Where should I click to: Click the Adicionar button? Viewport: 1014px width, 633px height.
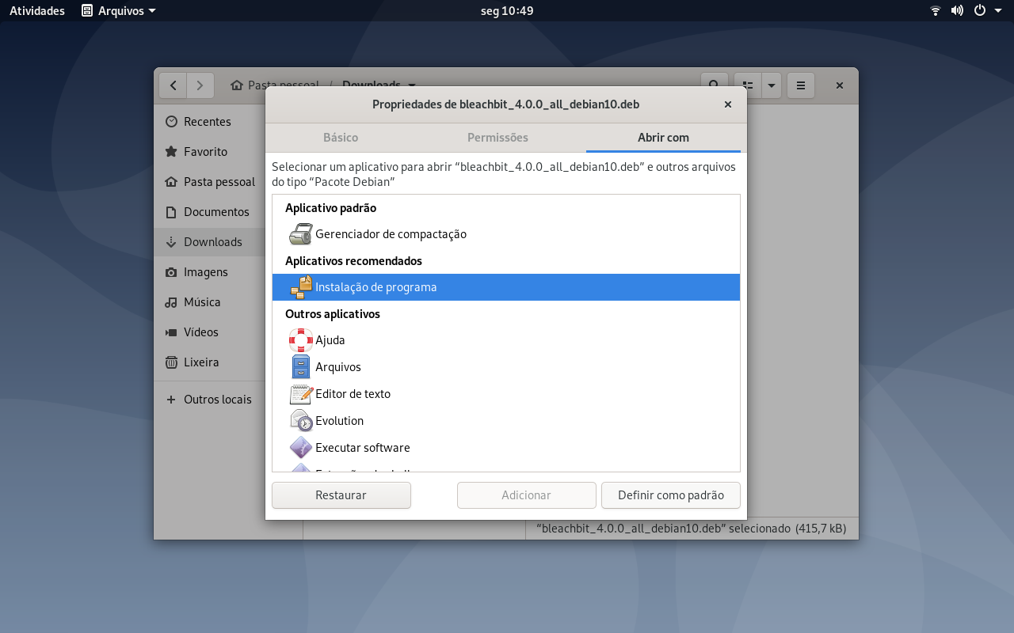point(526,495)
